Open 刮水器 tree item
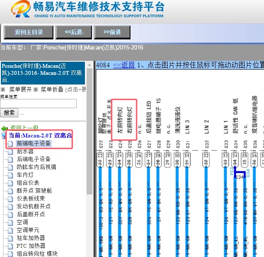Screen dimensions: 264x257 pos(25,151)
